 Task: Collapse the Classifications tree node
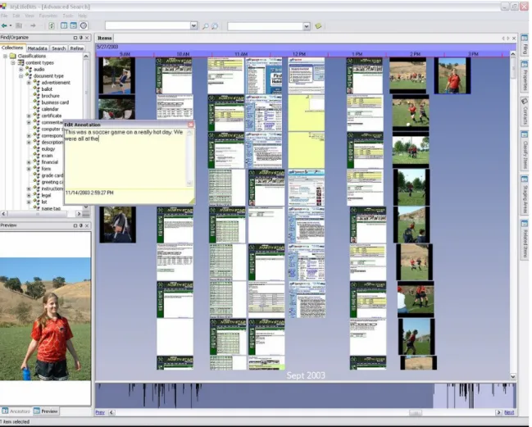pos(5,56)
